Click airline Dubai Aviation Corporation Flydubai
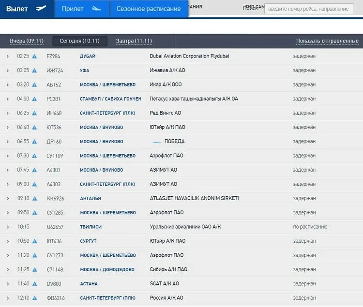 coord(189,56)
